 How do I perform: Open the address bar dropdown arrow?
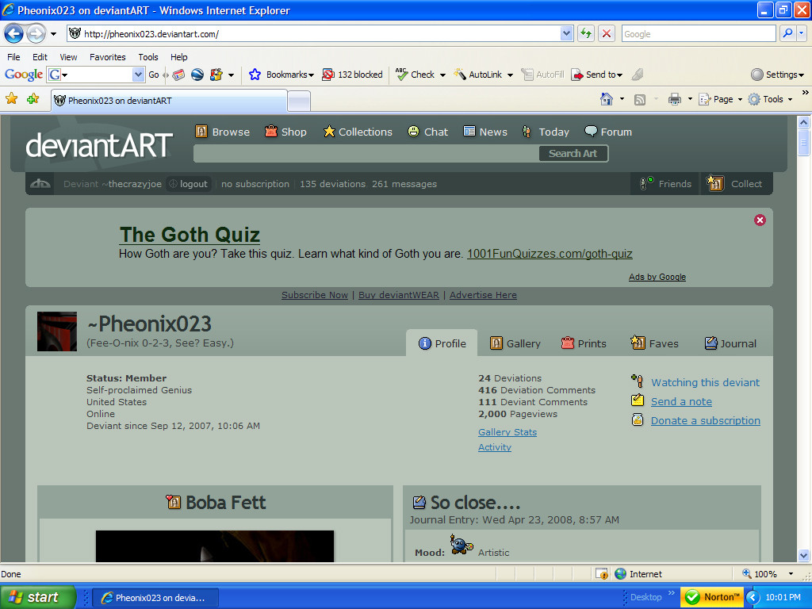point(566,33)
